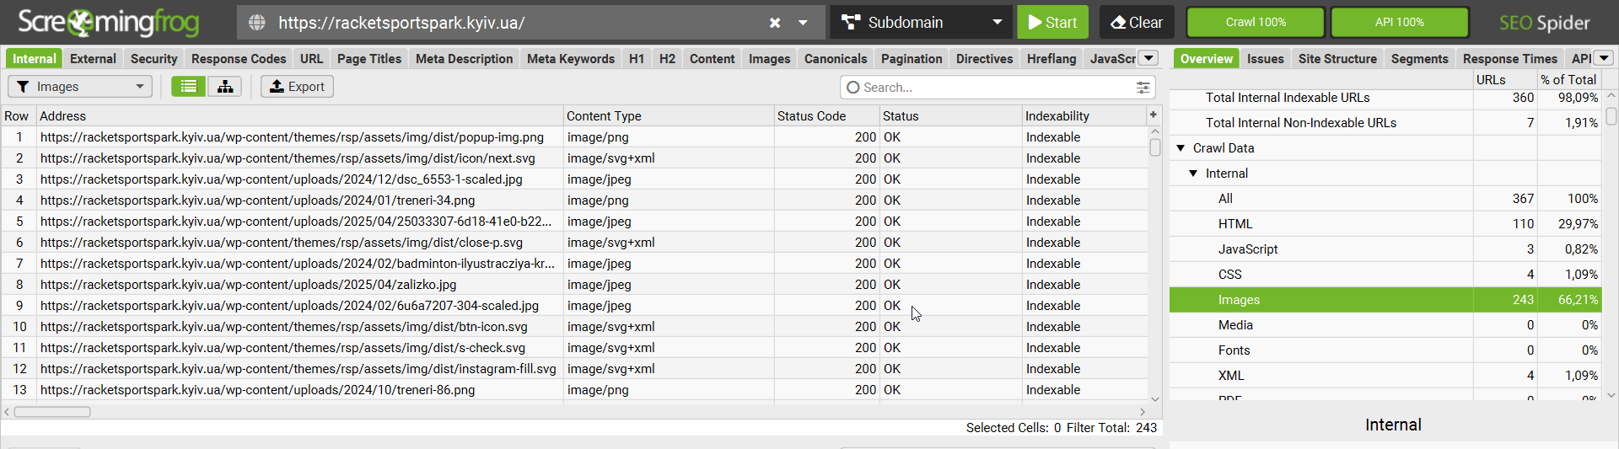Open search filter options icon
1619x449 pixels.
1143,88
